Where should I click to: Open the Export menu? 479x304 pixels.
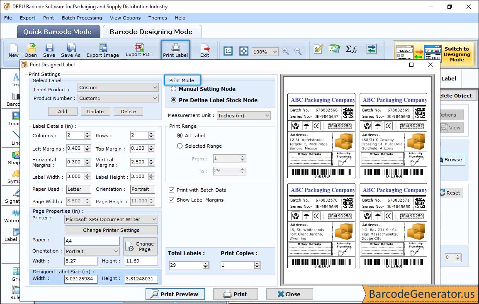click(27, 18)
